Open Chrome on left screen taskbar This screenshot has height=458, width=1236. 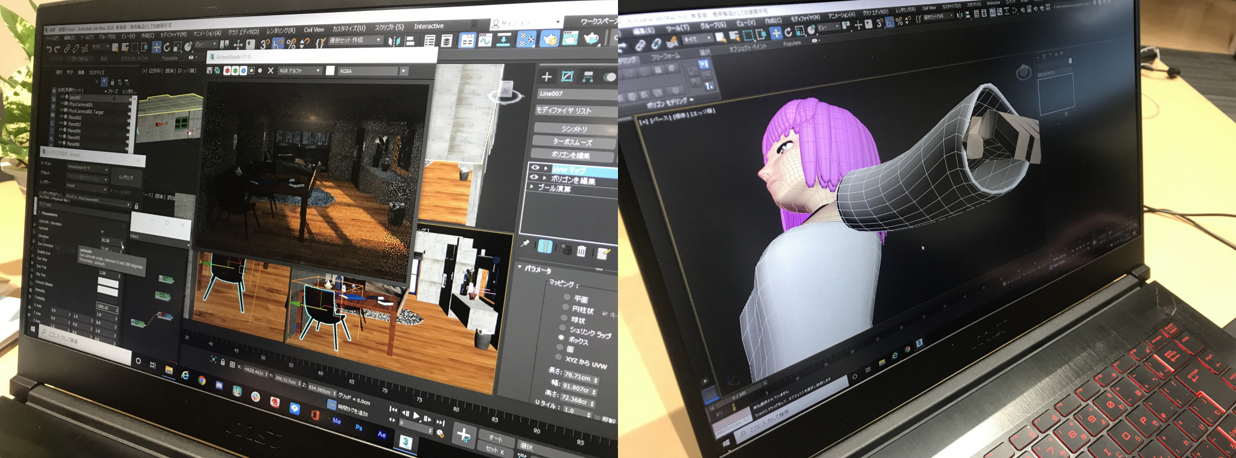tap(202, 381)
